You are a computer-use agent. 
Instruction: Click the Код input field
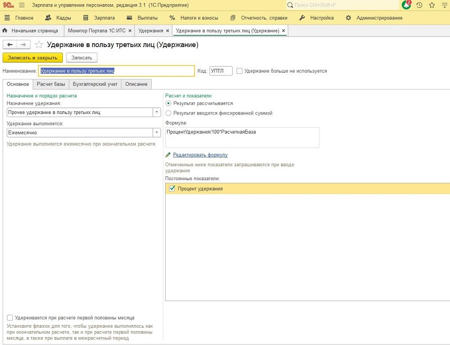(221, 71)
